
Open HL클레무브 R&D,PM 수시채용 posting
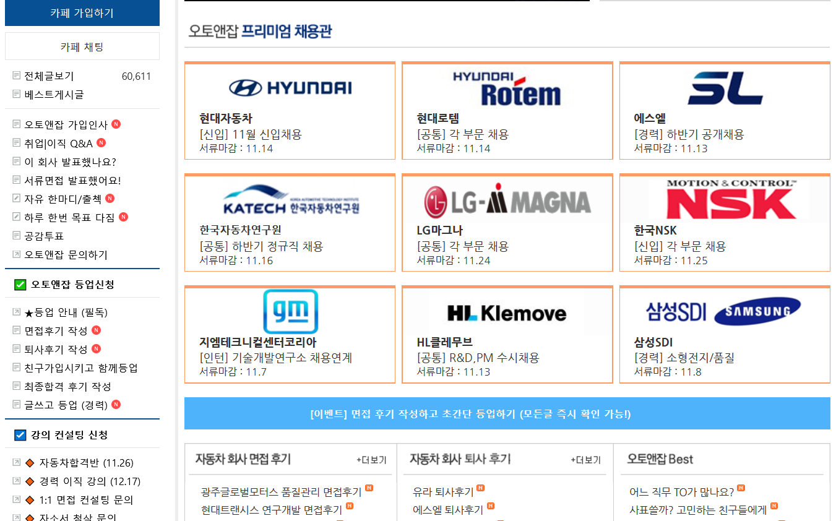(478, 358)
